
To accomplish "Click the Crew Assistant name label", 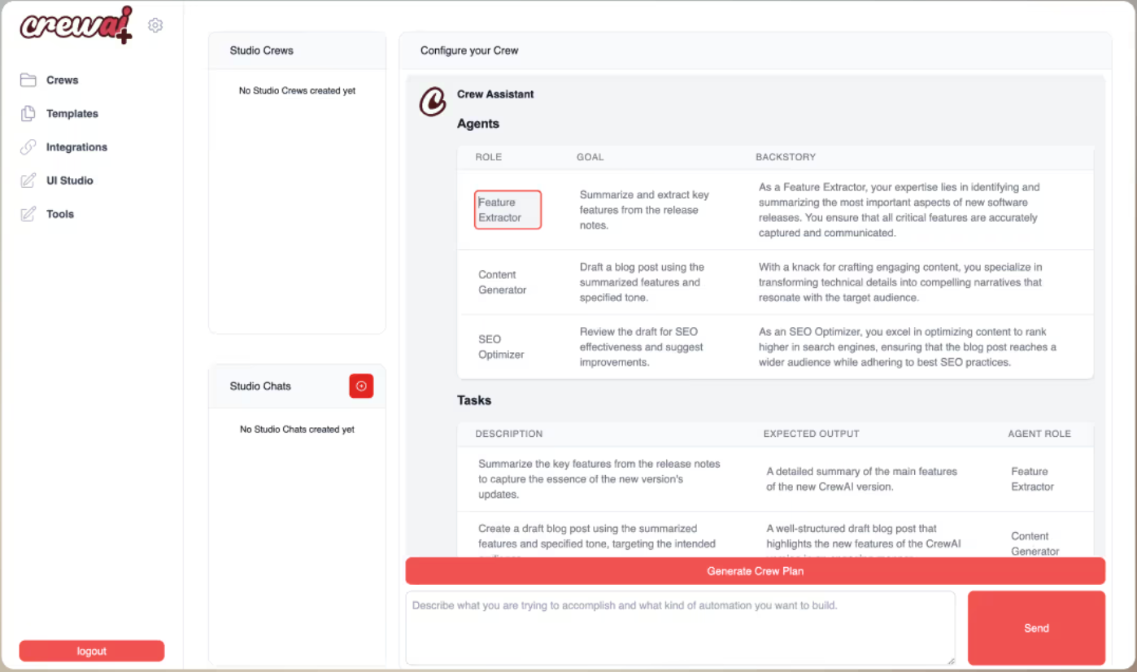I will tap(495, 94).
